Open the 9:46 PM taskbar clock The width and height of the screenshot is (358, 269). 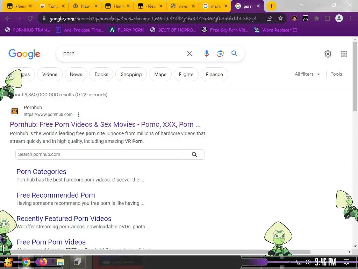325,262
